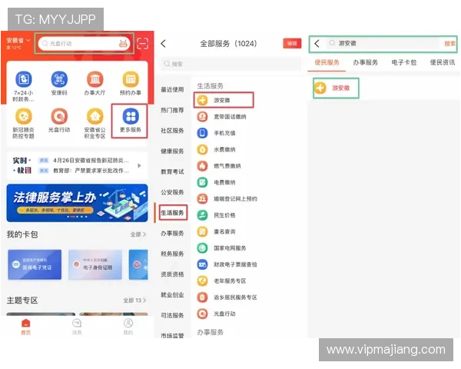Expand 主题专区 with 全部 13 arrow
This screenshot has height=369, width=461.
(134, 301)
